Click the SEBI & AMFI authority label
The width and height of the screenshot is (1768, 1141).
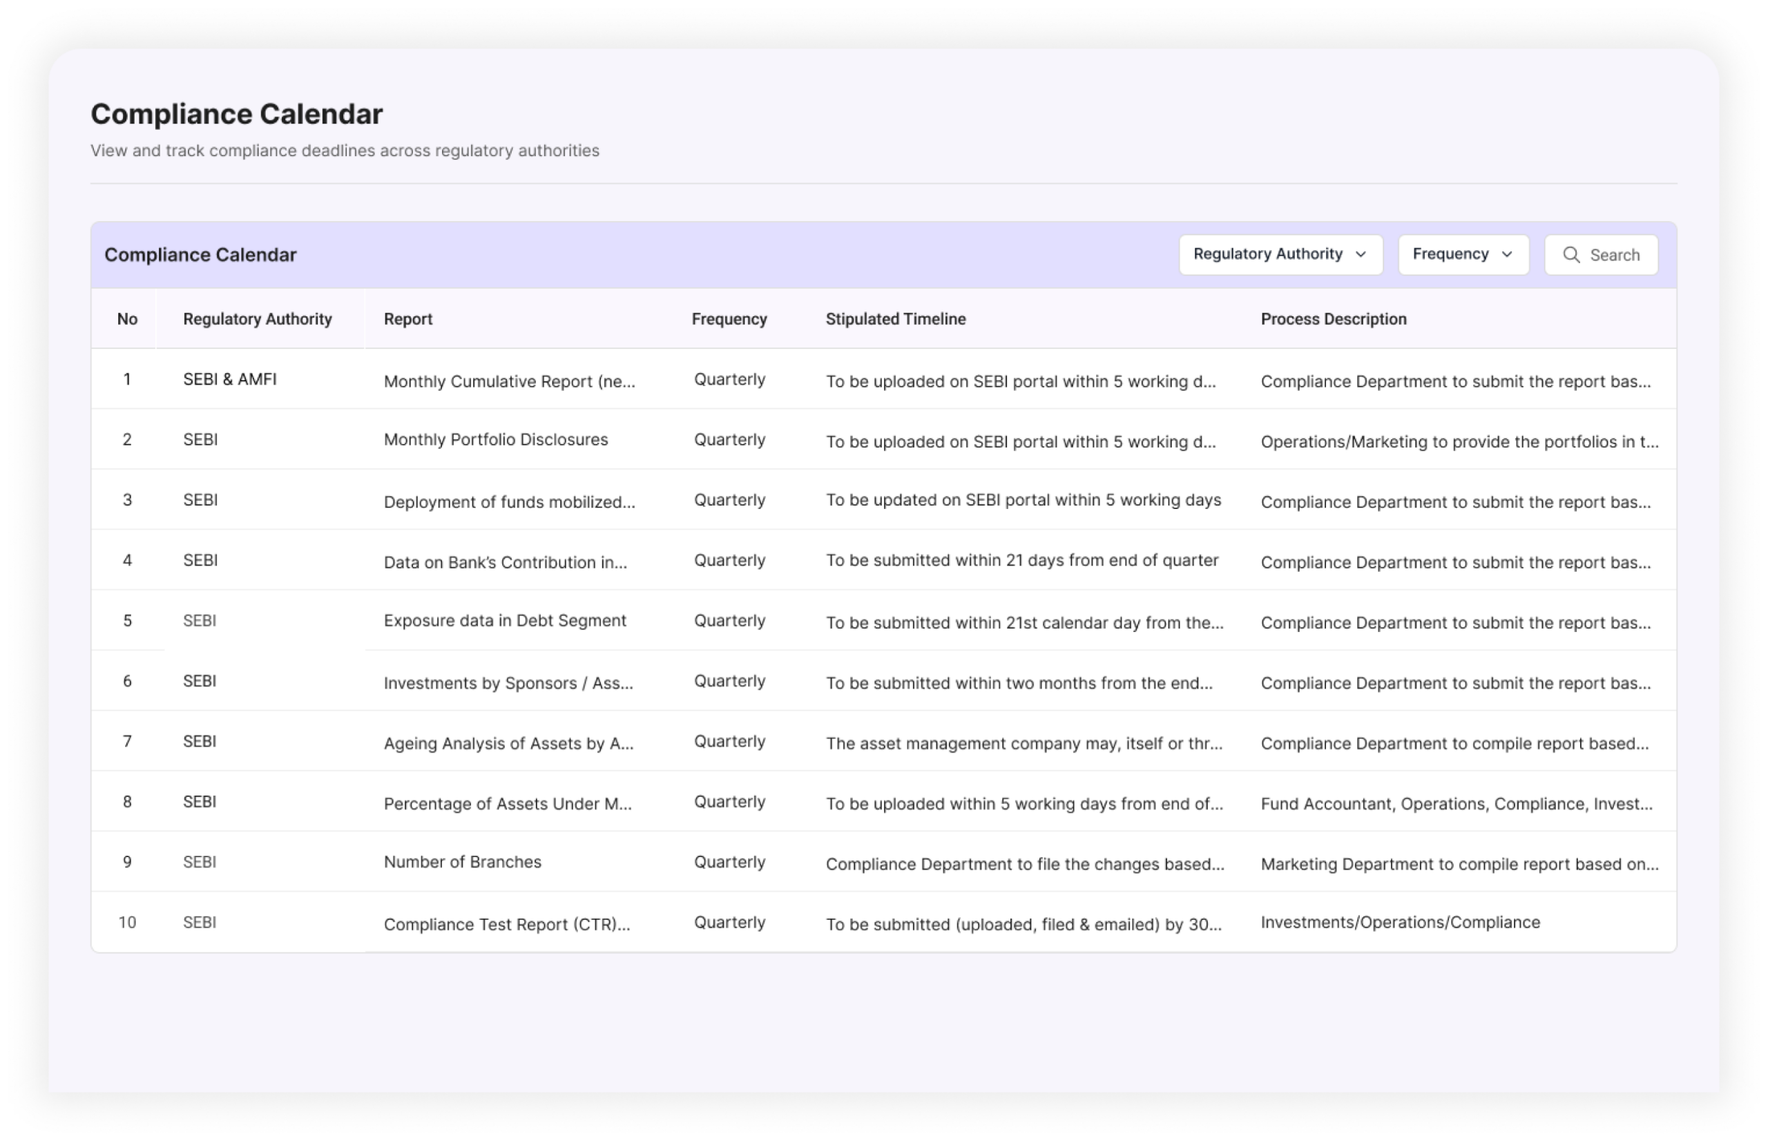(229, 378)
